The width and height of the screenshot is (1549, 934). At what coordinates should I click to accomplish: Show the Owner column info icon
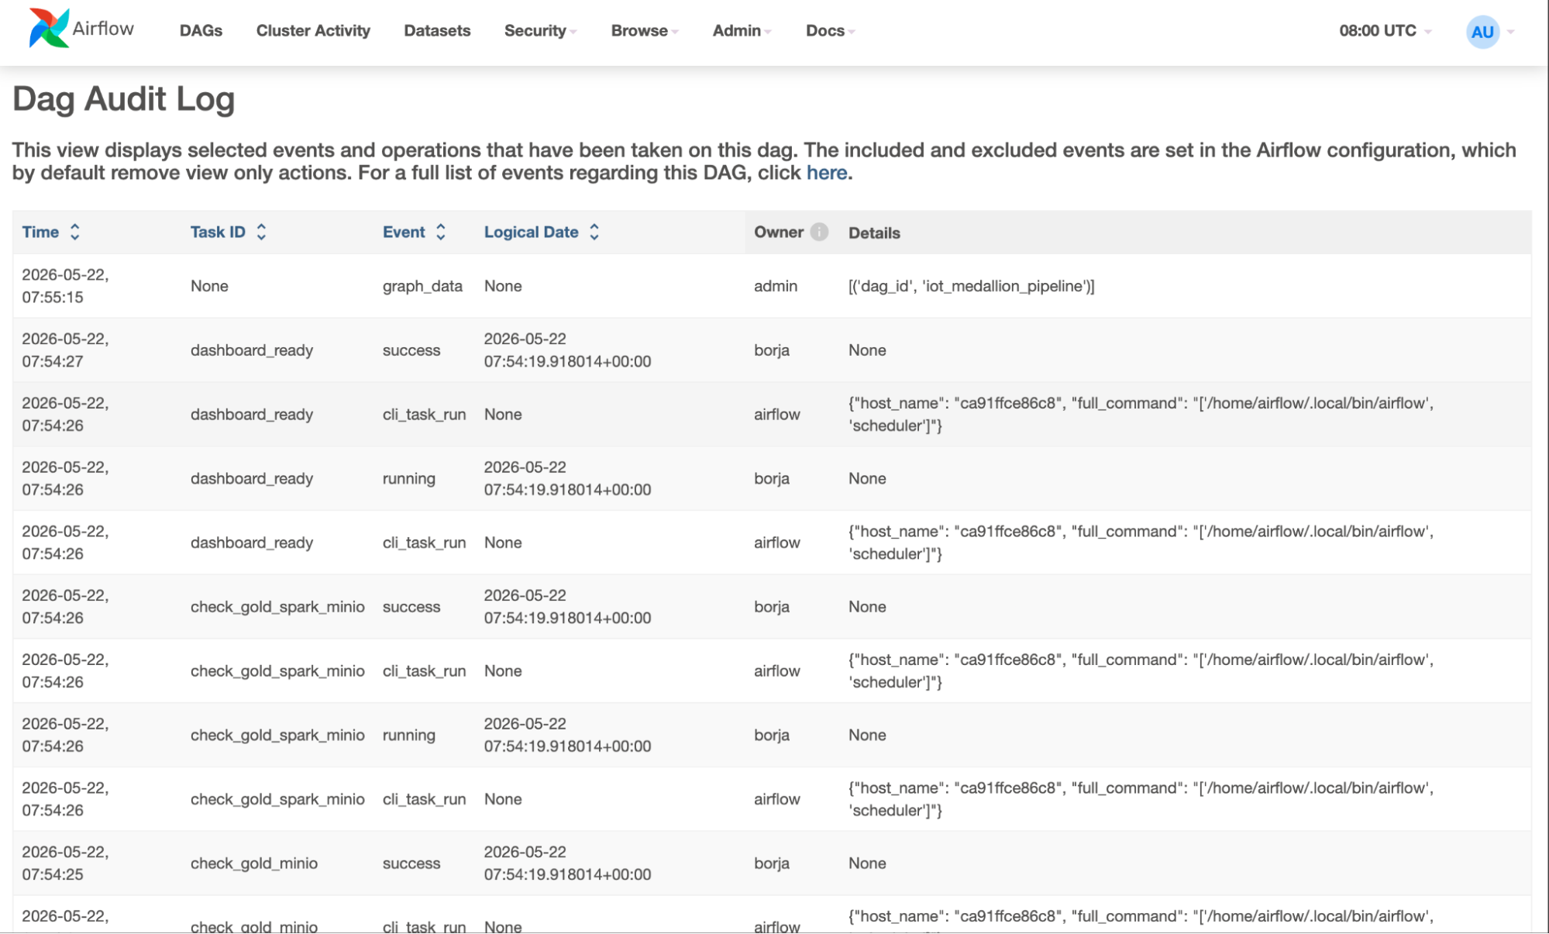point(819,232)
